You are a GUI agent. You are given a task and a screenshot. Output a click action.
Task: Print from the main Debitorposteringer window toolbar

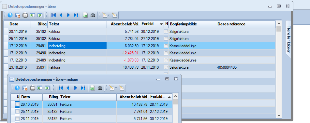coord(25,15)
